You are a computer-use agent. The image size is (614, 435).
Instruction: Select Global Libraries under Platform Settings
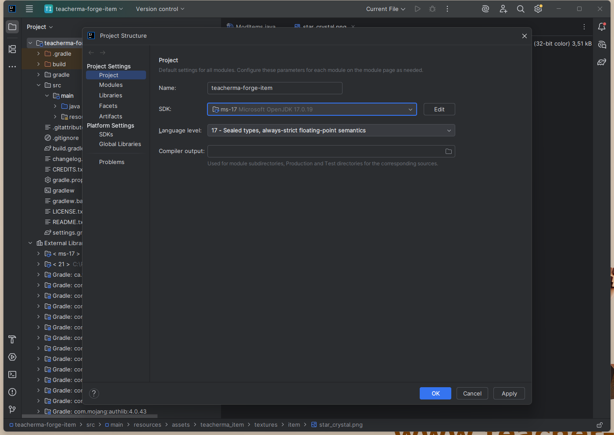[120, 144]
